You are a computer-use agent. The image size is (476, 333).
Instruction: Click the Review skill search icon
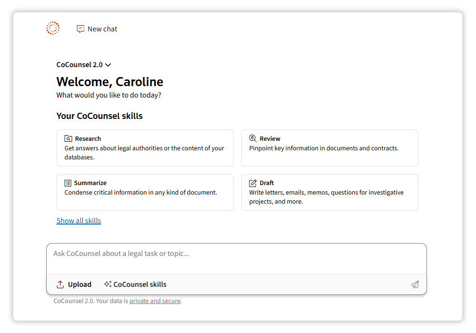click(253, 138)
